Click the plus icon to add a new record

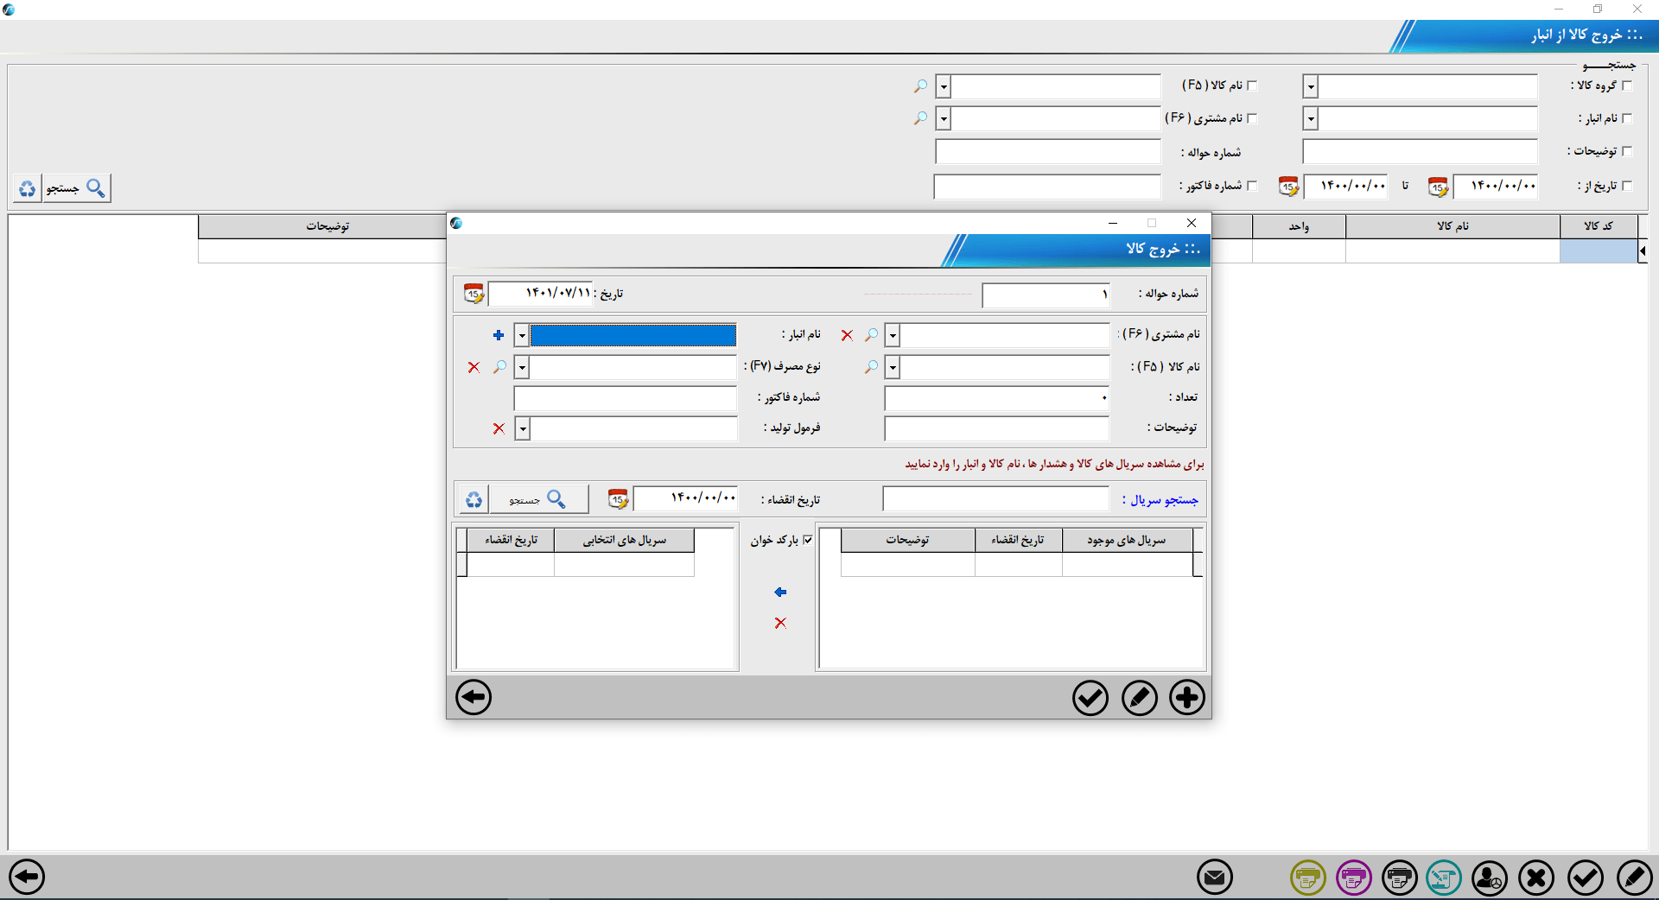1186,697
